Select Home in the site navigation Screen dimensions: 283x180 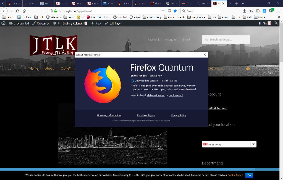point(34,68)
